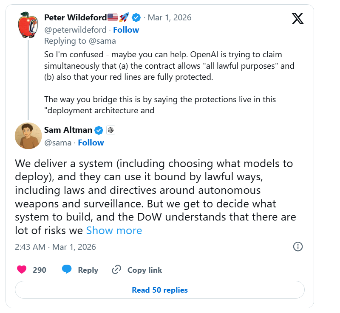Open the Read 50 replies button
The width and height of the screenshot is (340, 313).
(160, 290)
